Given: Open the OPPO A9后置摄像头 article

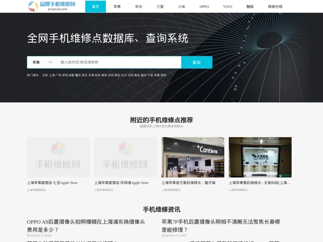Looking at the screenshot, I should pyautogui.click(x=86, y=226).
